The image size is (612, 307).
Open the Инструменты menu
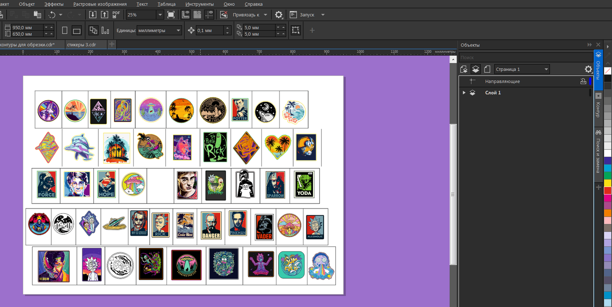pyautogui.click(x=200, y=4)
